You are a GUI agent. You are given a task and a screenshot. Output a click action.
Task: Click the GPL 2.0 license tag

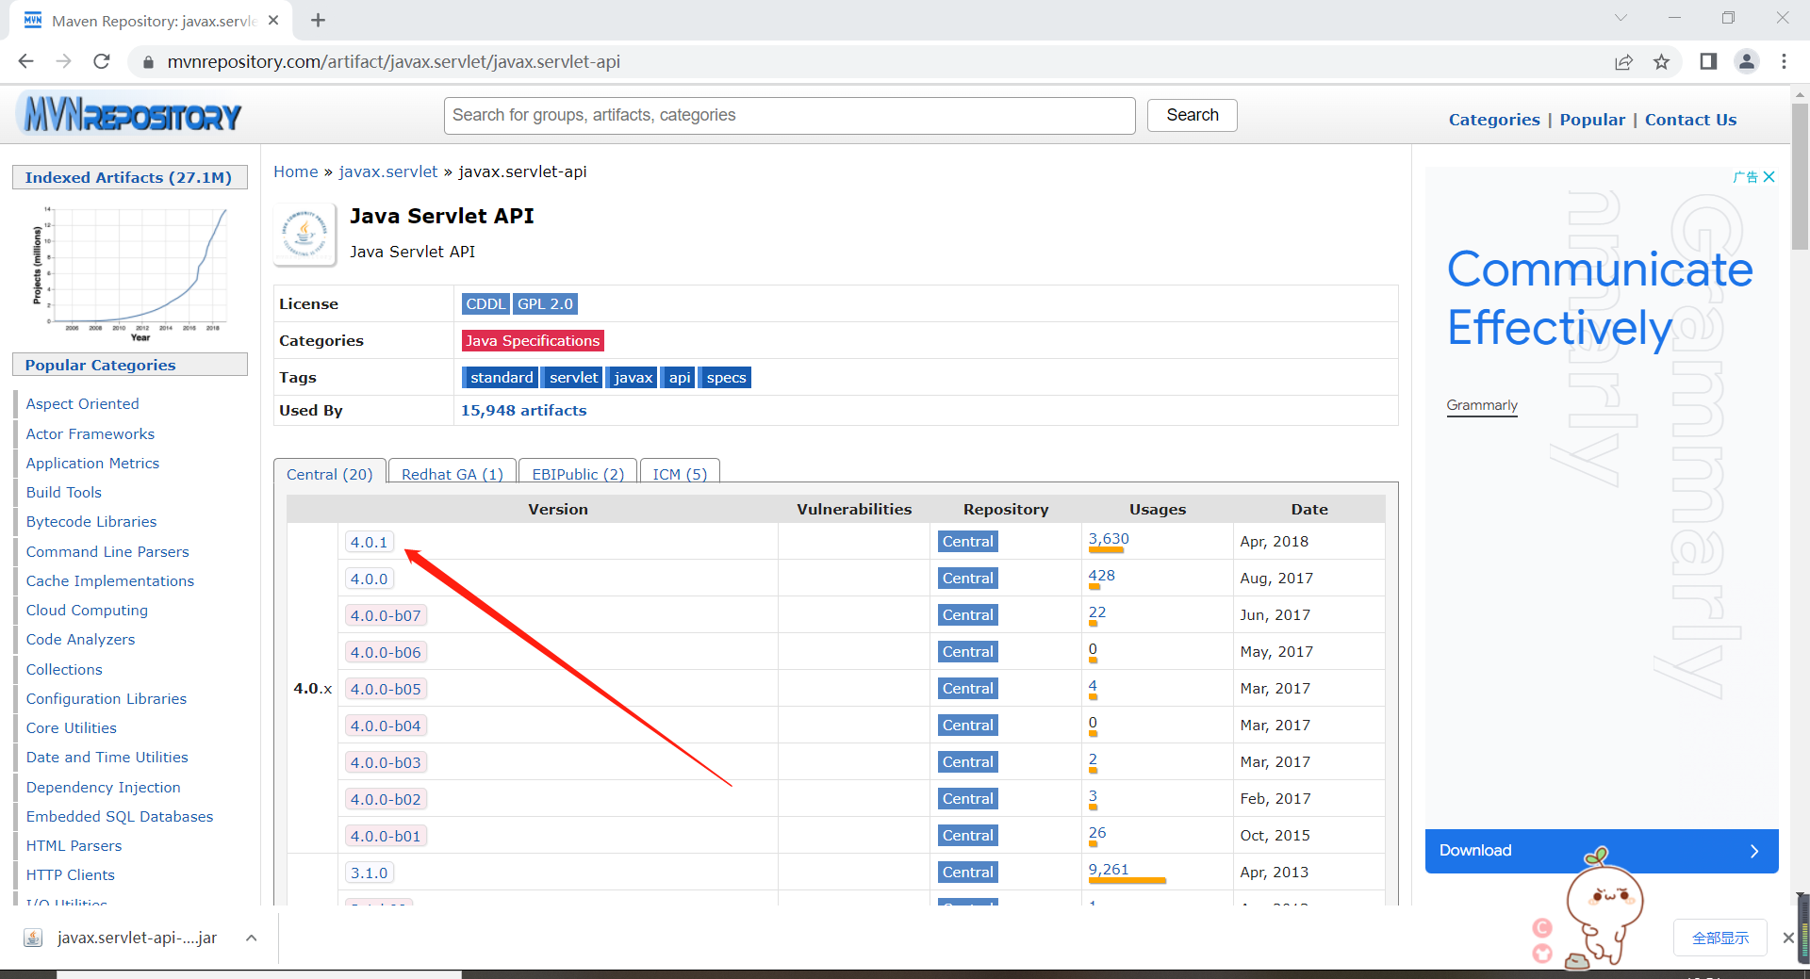tap(545, 303)
